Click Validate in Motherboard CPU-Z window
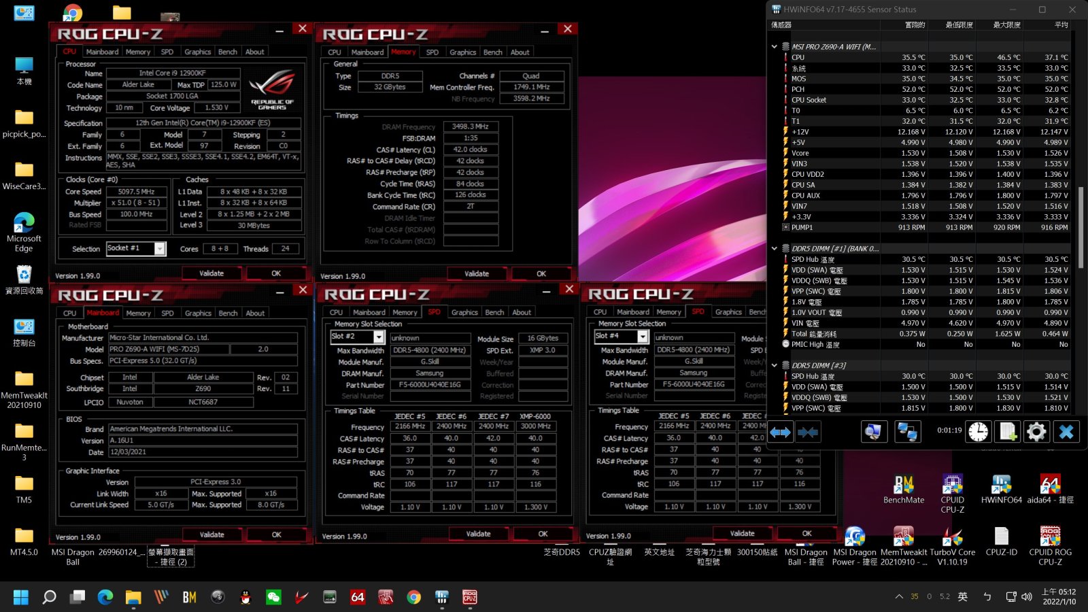Screen dimensions: 1088x612 point(211,535)
